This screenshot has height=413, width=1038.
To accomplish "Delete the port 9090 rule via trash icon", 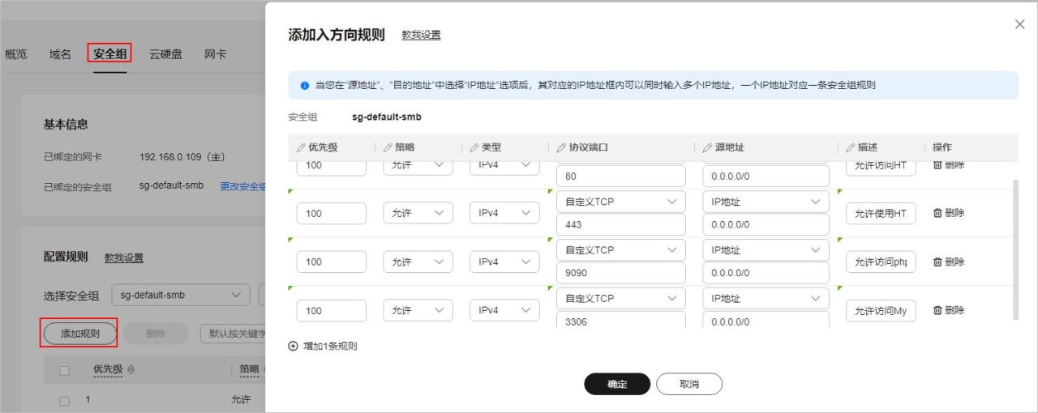I will tap(937, 262).
